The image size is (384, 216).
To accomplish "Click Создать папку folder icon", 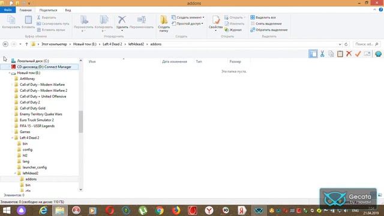I will [164, 20].
